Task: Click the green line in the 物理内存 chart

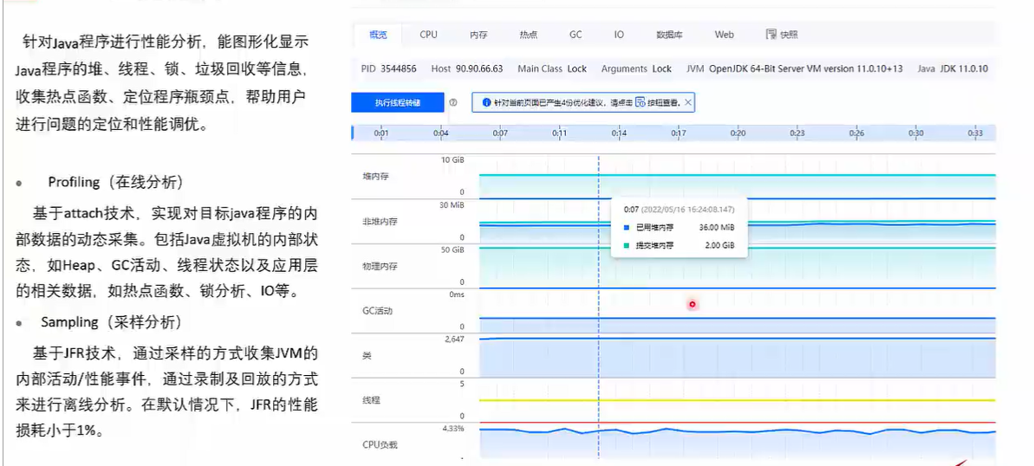Action: (x=738, y=248)
